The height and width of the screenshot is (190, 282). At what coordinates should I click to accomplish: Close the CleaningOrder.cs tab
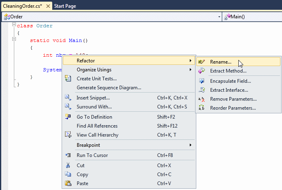coord(48,6)
